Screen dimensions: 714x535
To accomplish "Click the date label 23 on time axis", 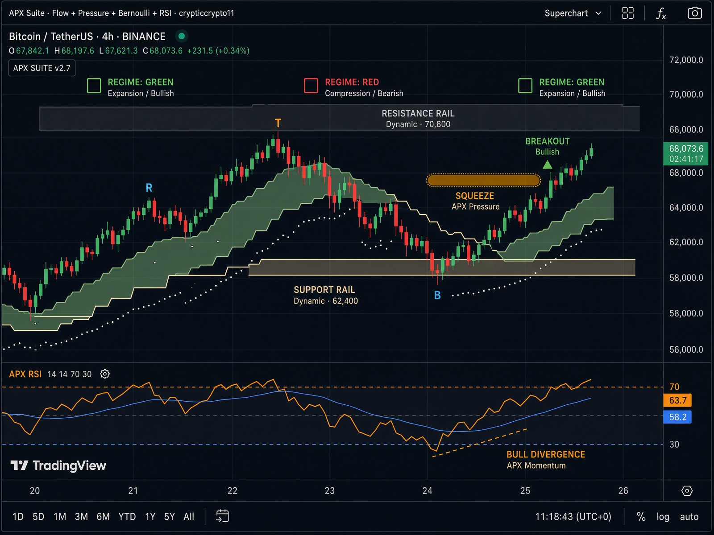I will pyautogui.click(x=330, y=491).
